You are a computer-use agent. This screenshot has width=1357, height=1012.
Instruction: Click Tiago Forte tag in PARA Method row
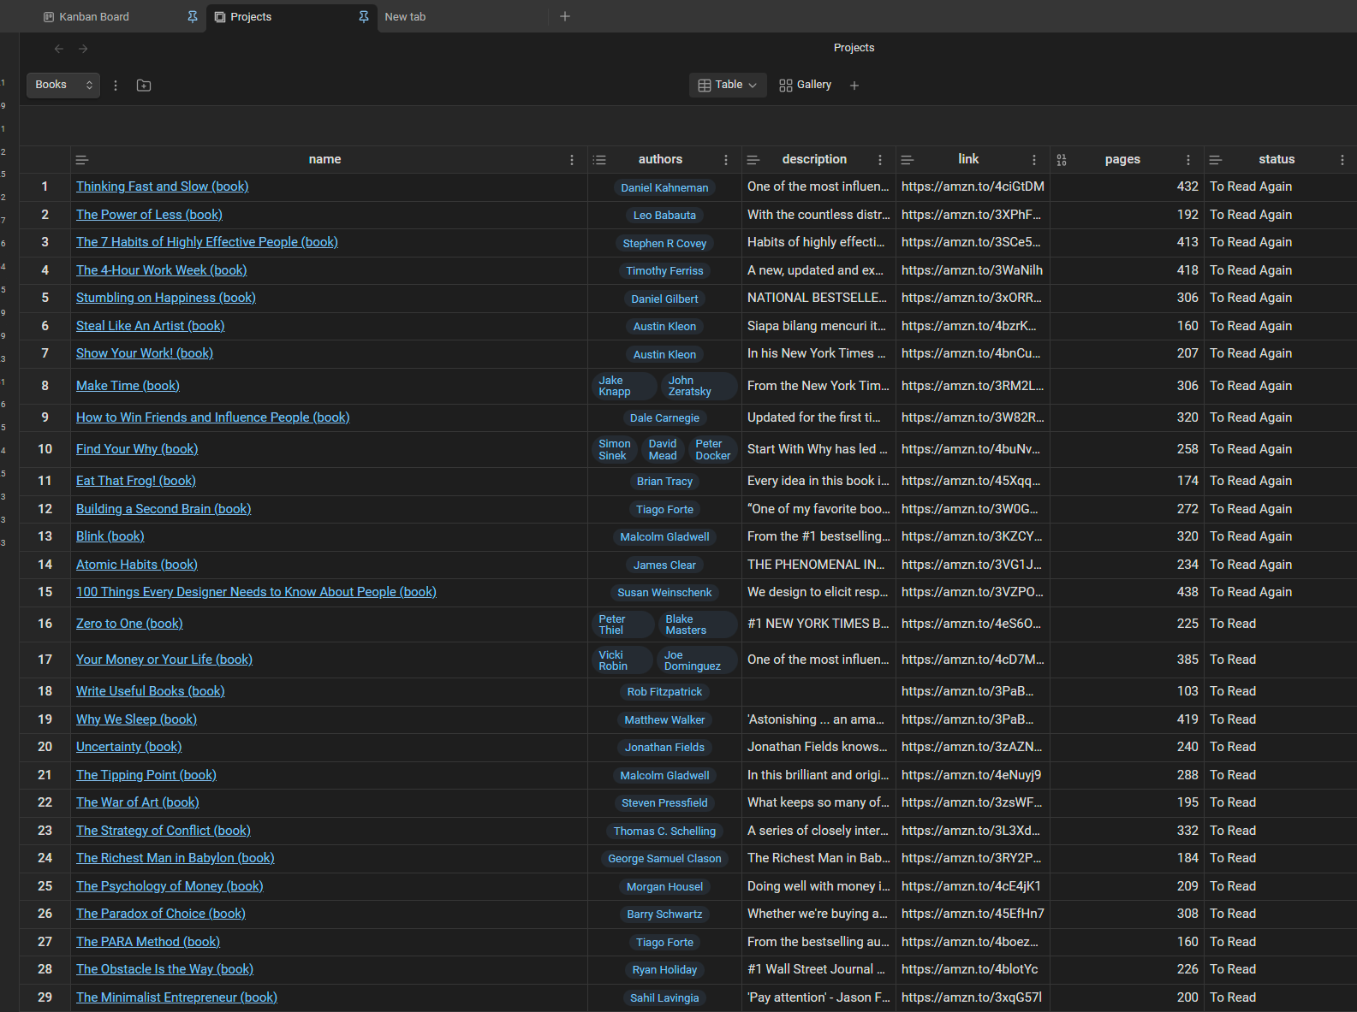[664, 943]
